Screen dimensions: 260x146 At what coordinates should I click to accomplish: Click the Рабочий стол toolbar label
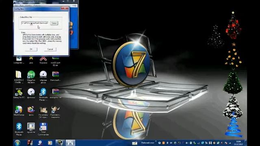[148, 143]
